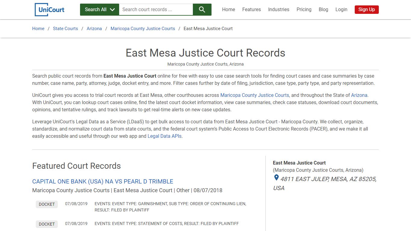Open Maricopa County Justice Courts breadcrumb
Viewport: 411px width, 231px height.
[x=143, y=29]
